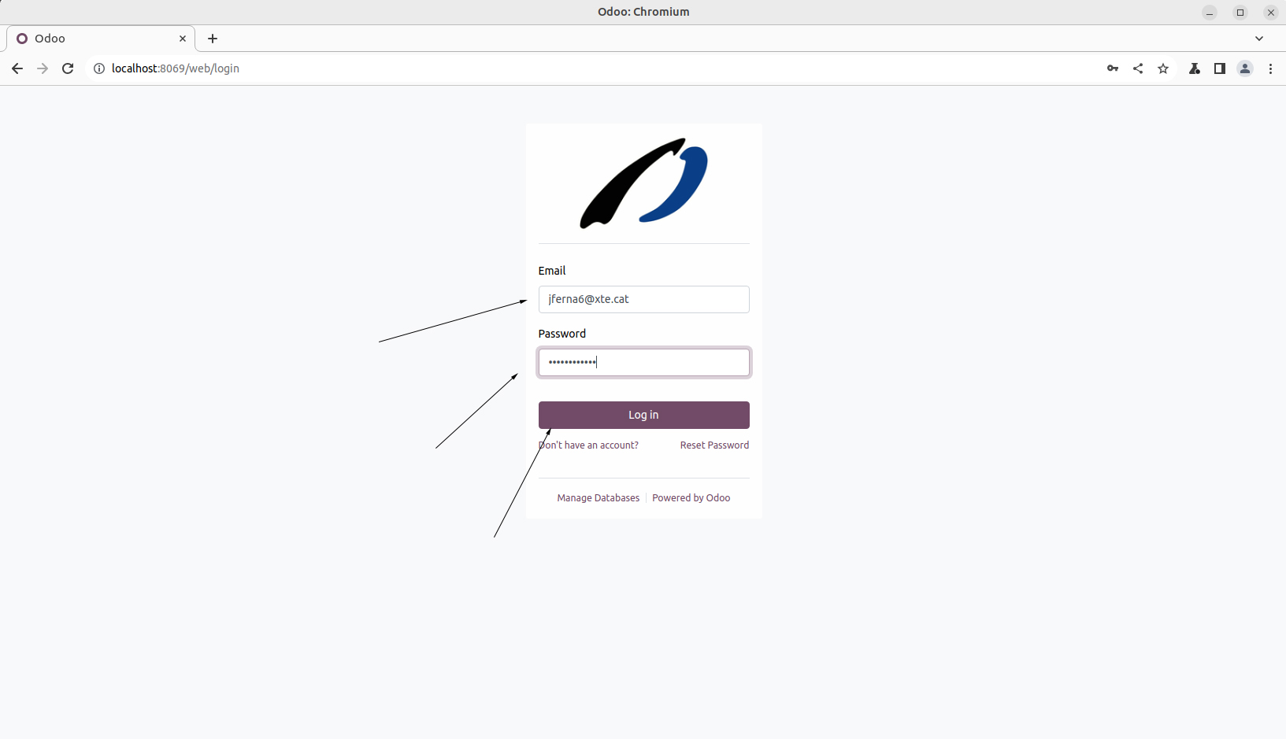Click the browser back arrow
The height and width of the screenshot is (739, 1286).
click(17, 68)
